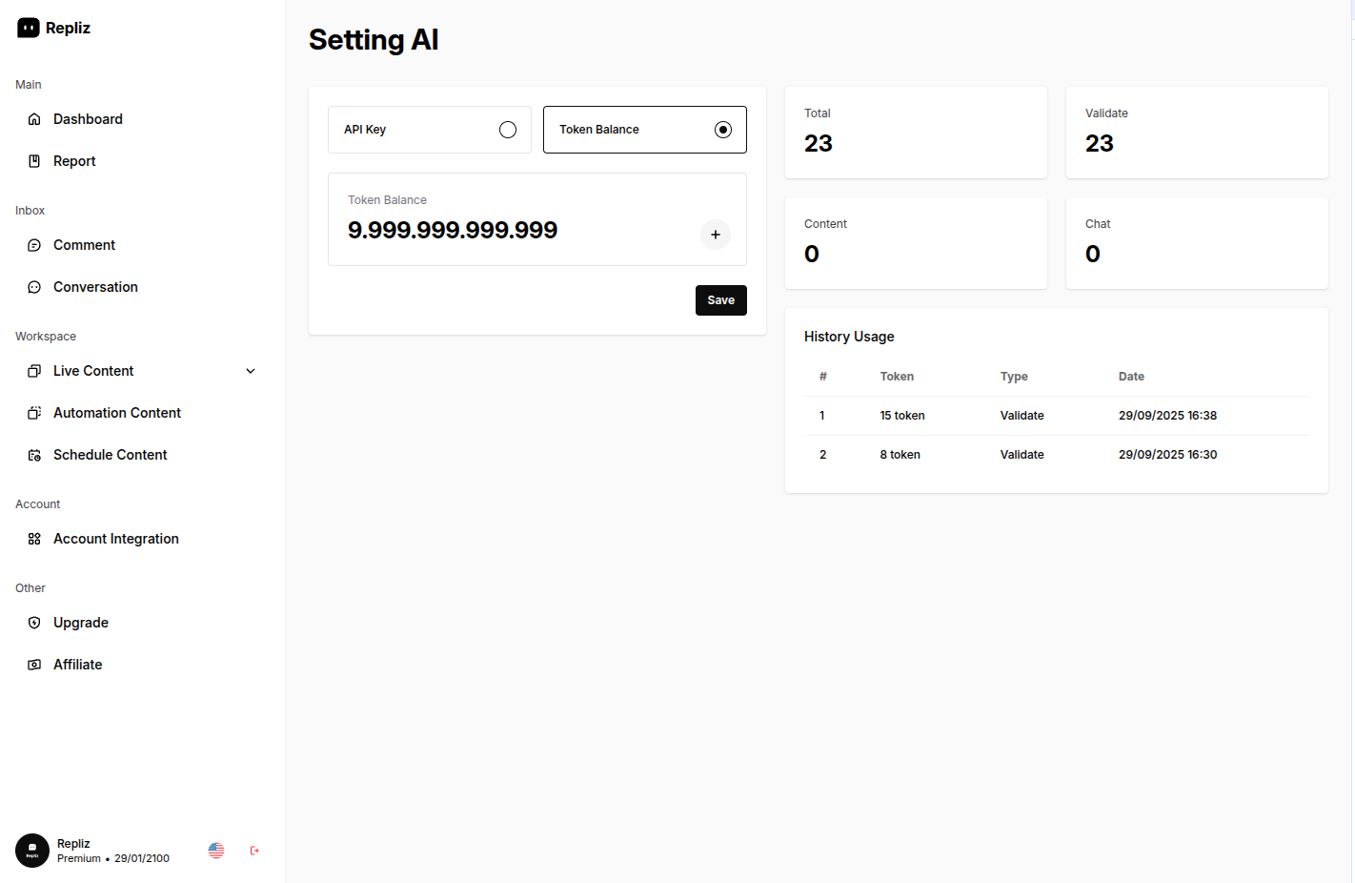Click the plus button to add tokens

[716, 235]
